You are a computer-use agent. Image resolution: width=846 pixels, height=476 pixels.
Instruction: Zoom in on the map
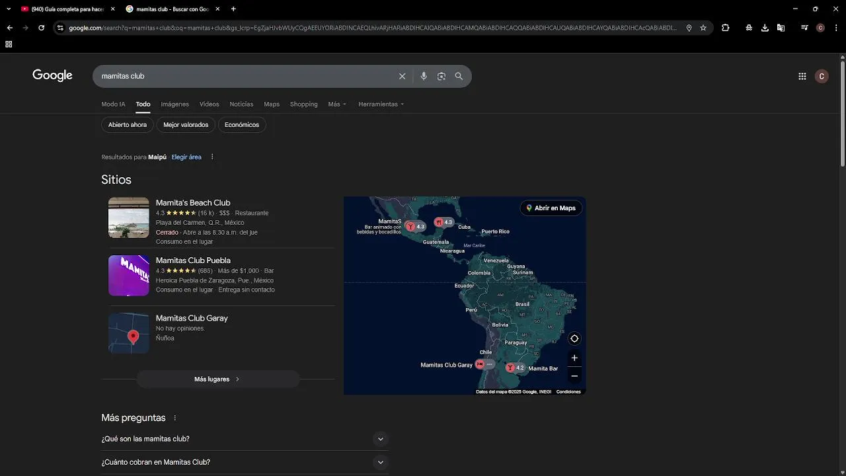pos(574,358)
